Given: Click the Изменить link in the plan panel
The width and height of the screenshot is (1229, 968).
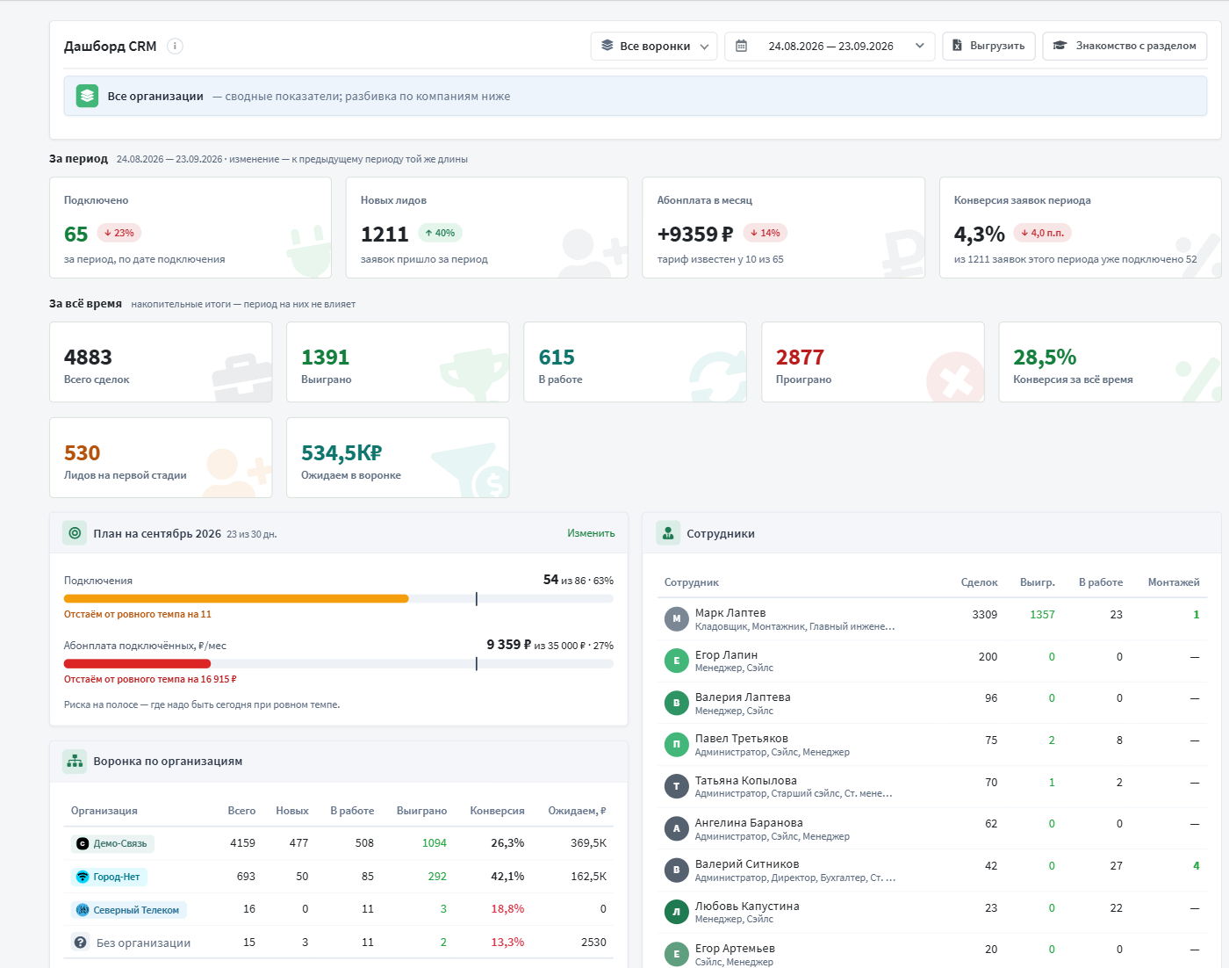Looking at the screenshot, I should pyautogui.click(x=591, y=533).
